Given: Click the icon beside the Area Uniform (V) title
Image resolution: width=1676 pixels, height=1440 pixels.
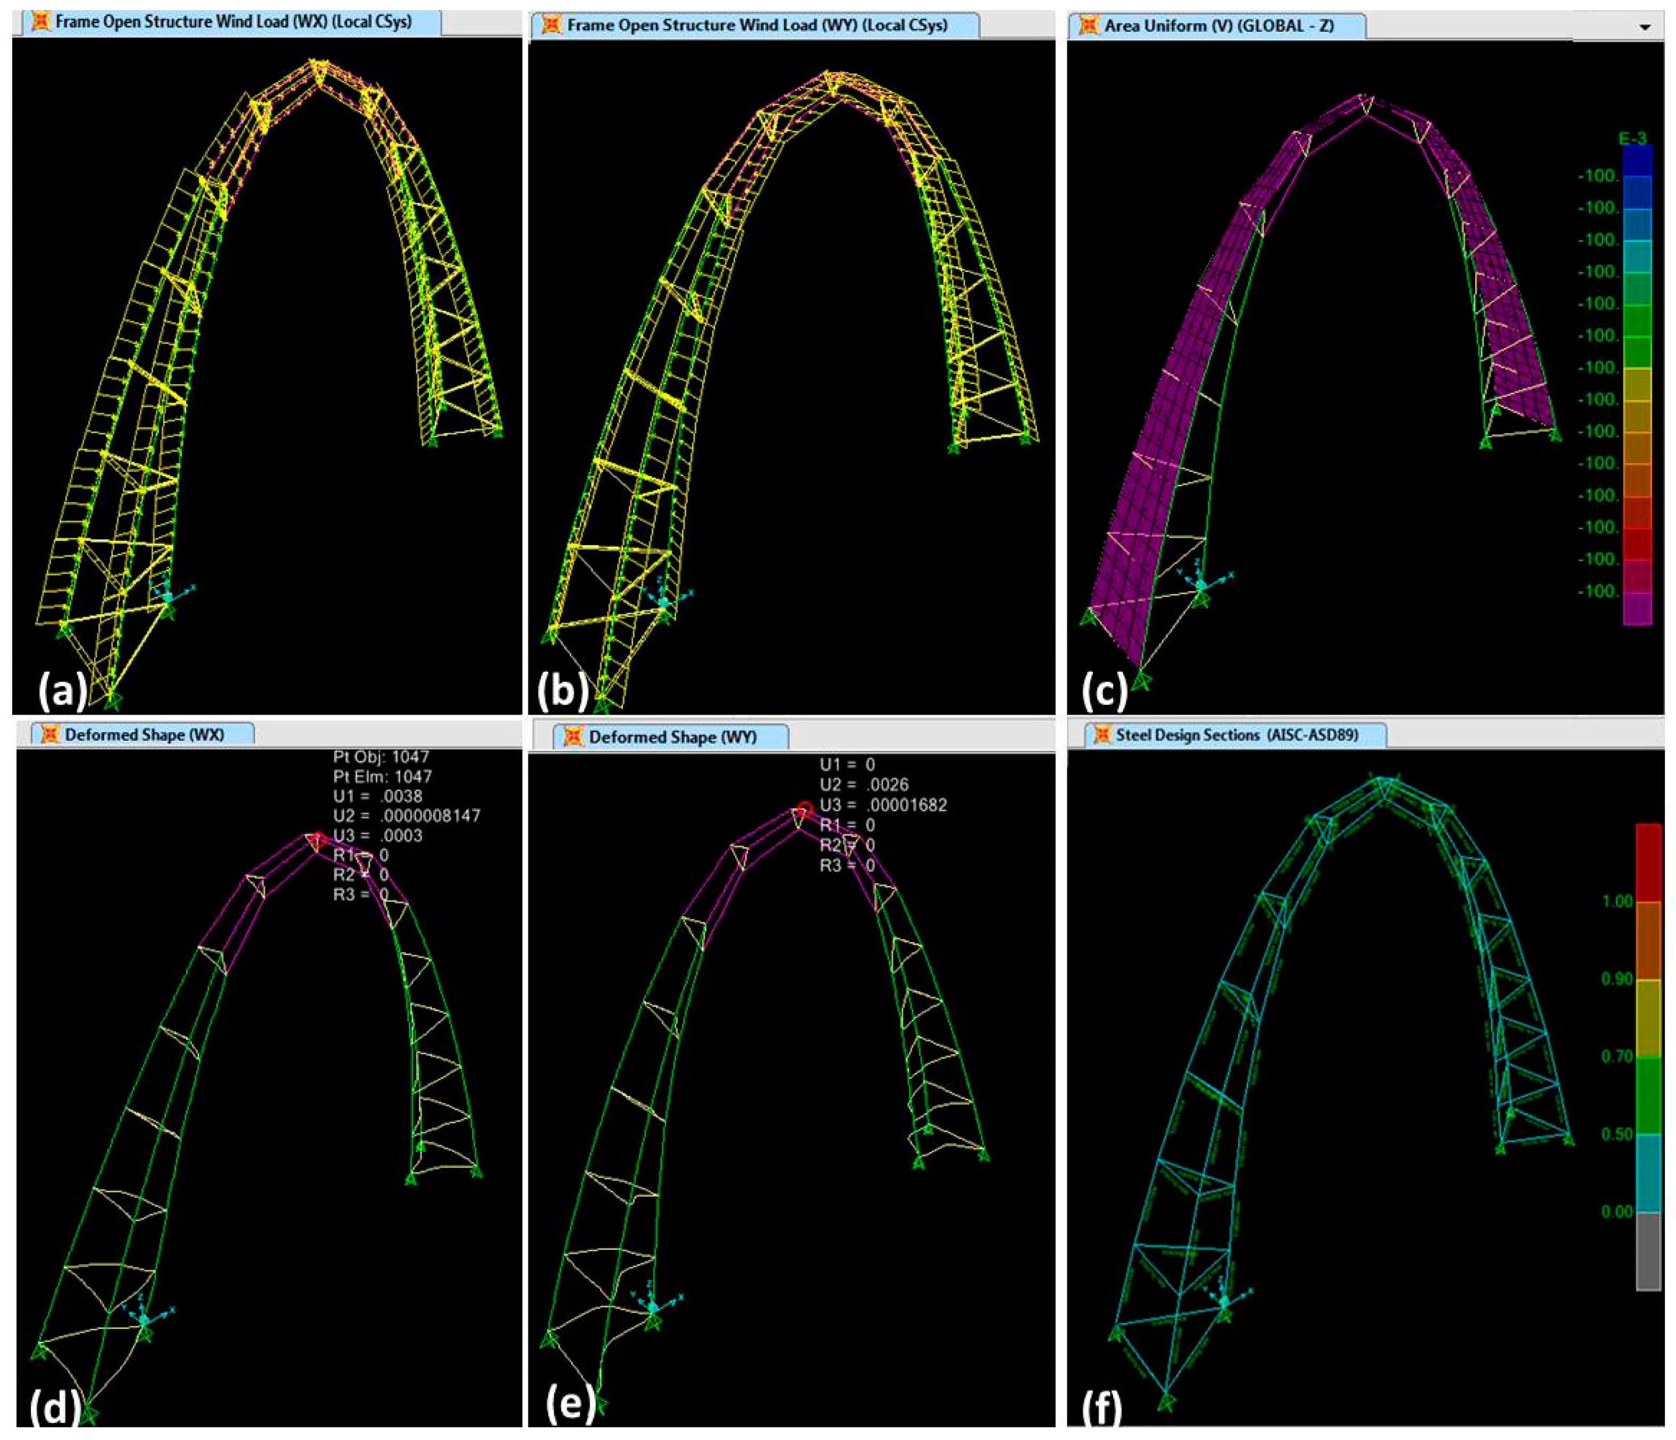Looking at the screenshot, I should pos(1090,26).
